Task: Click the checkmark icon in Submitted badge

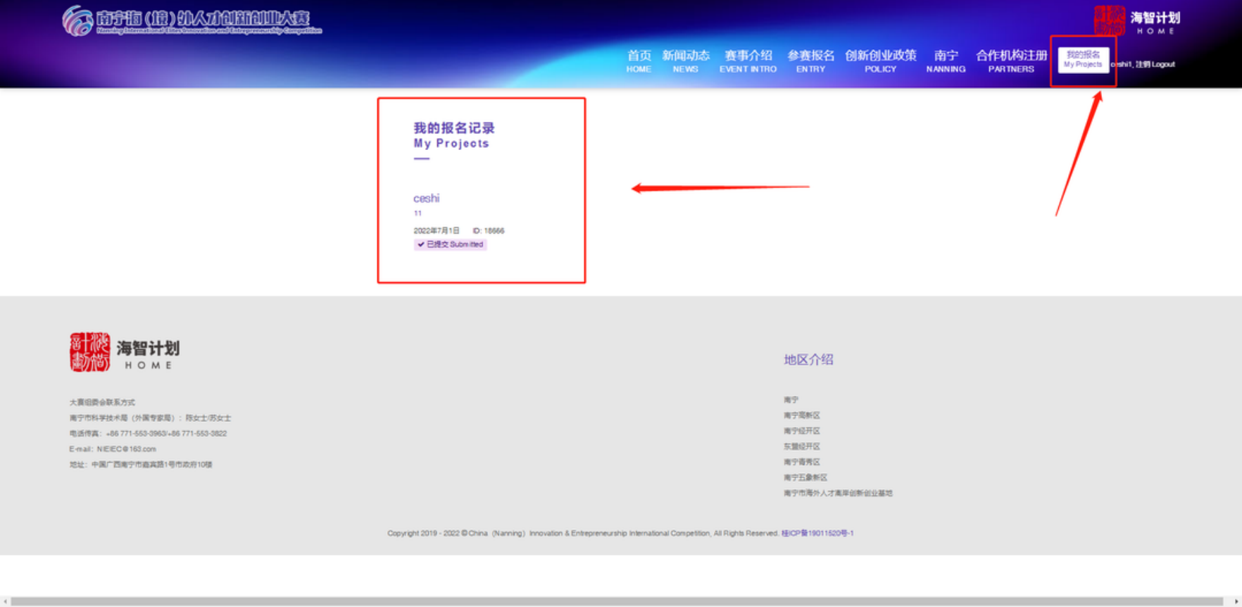Action: (420, 244)
